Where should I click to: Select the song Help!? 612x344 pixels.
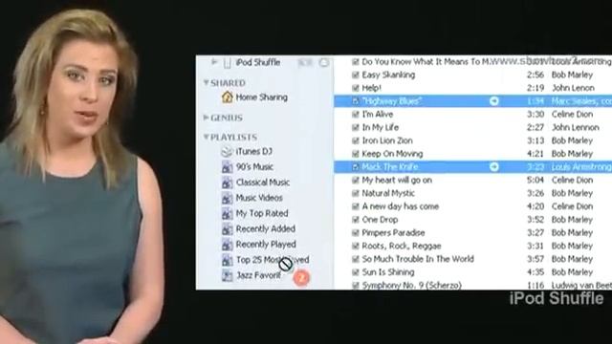tap(371, 88)
